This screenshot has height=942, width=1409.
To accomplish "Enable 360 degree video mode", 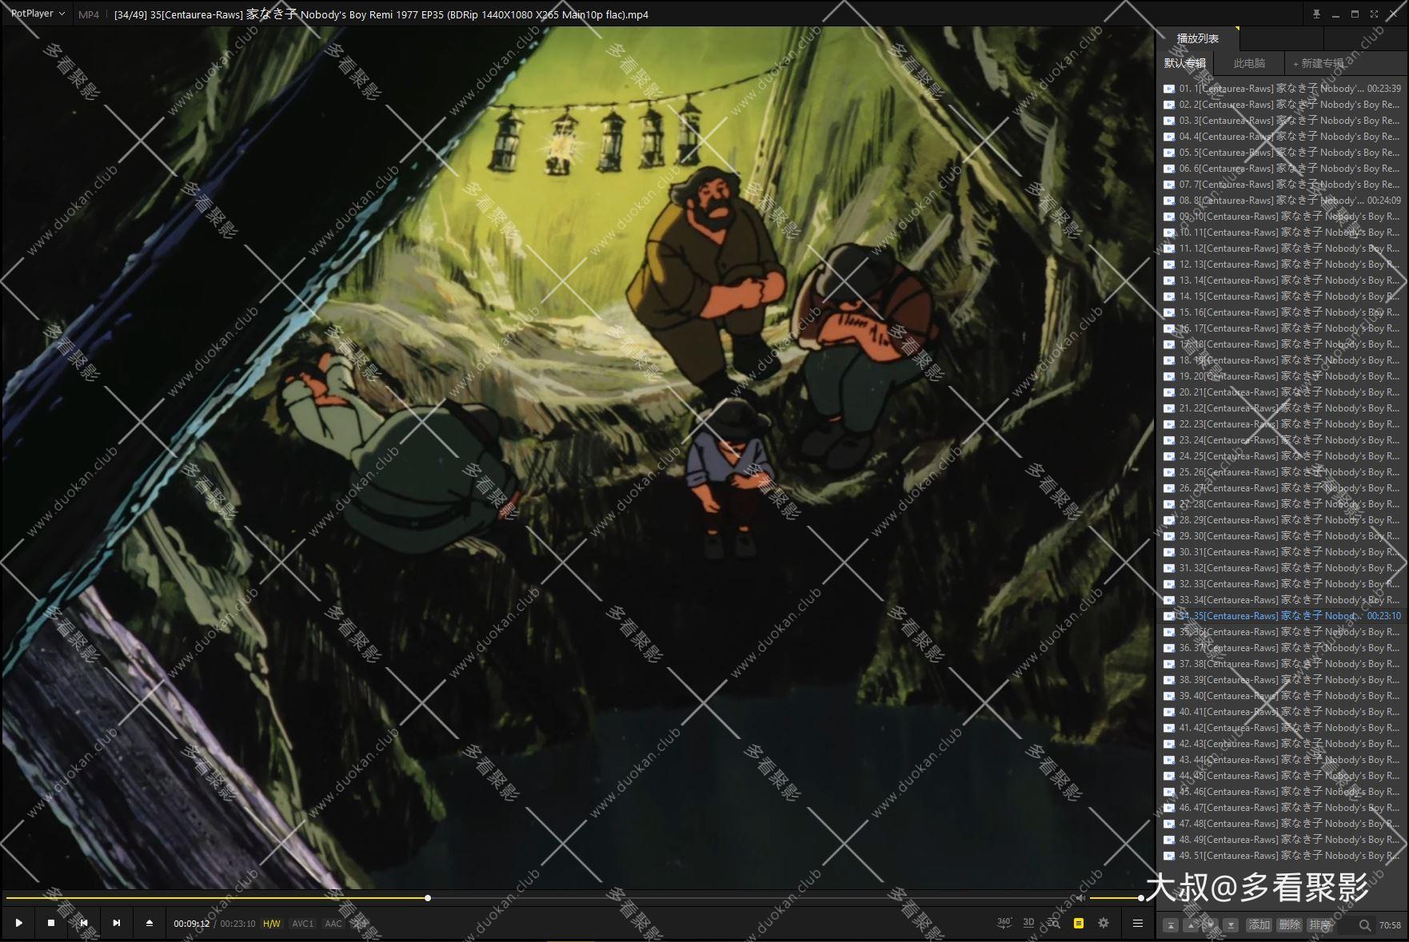I will click(x=1004, y=923).
